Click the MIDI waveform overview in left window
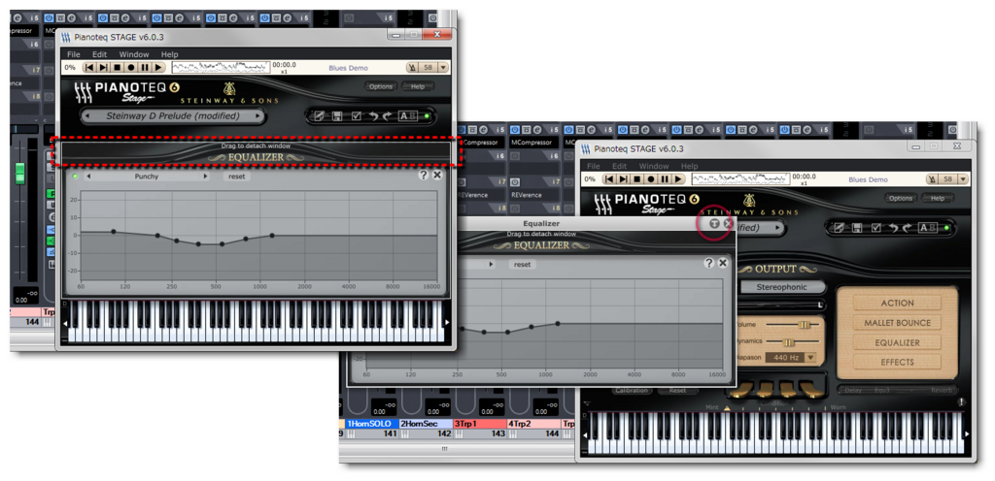The height and width of the screenshot is (481, 995). 221,67
